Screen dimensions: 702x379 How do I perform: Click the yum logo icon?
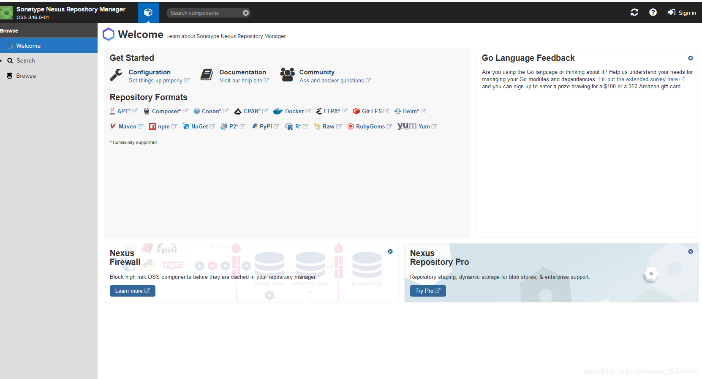(407, 126)
